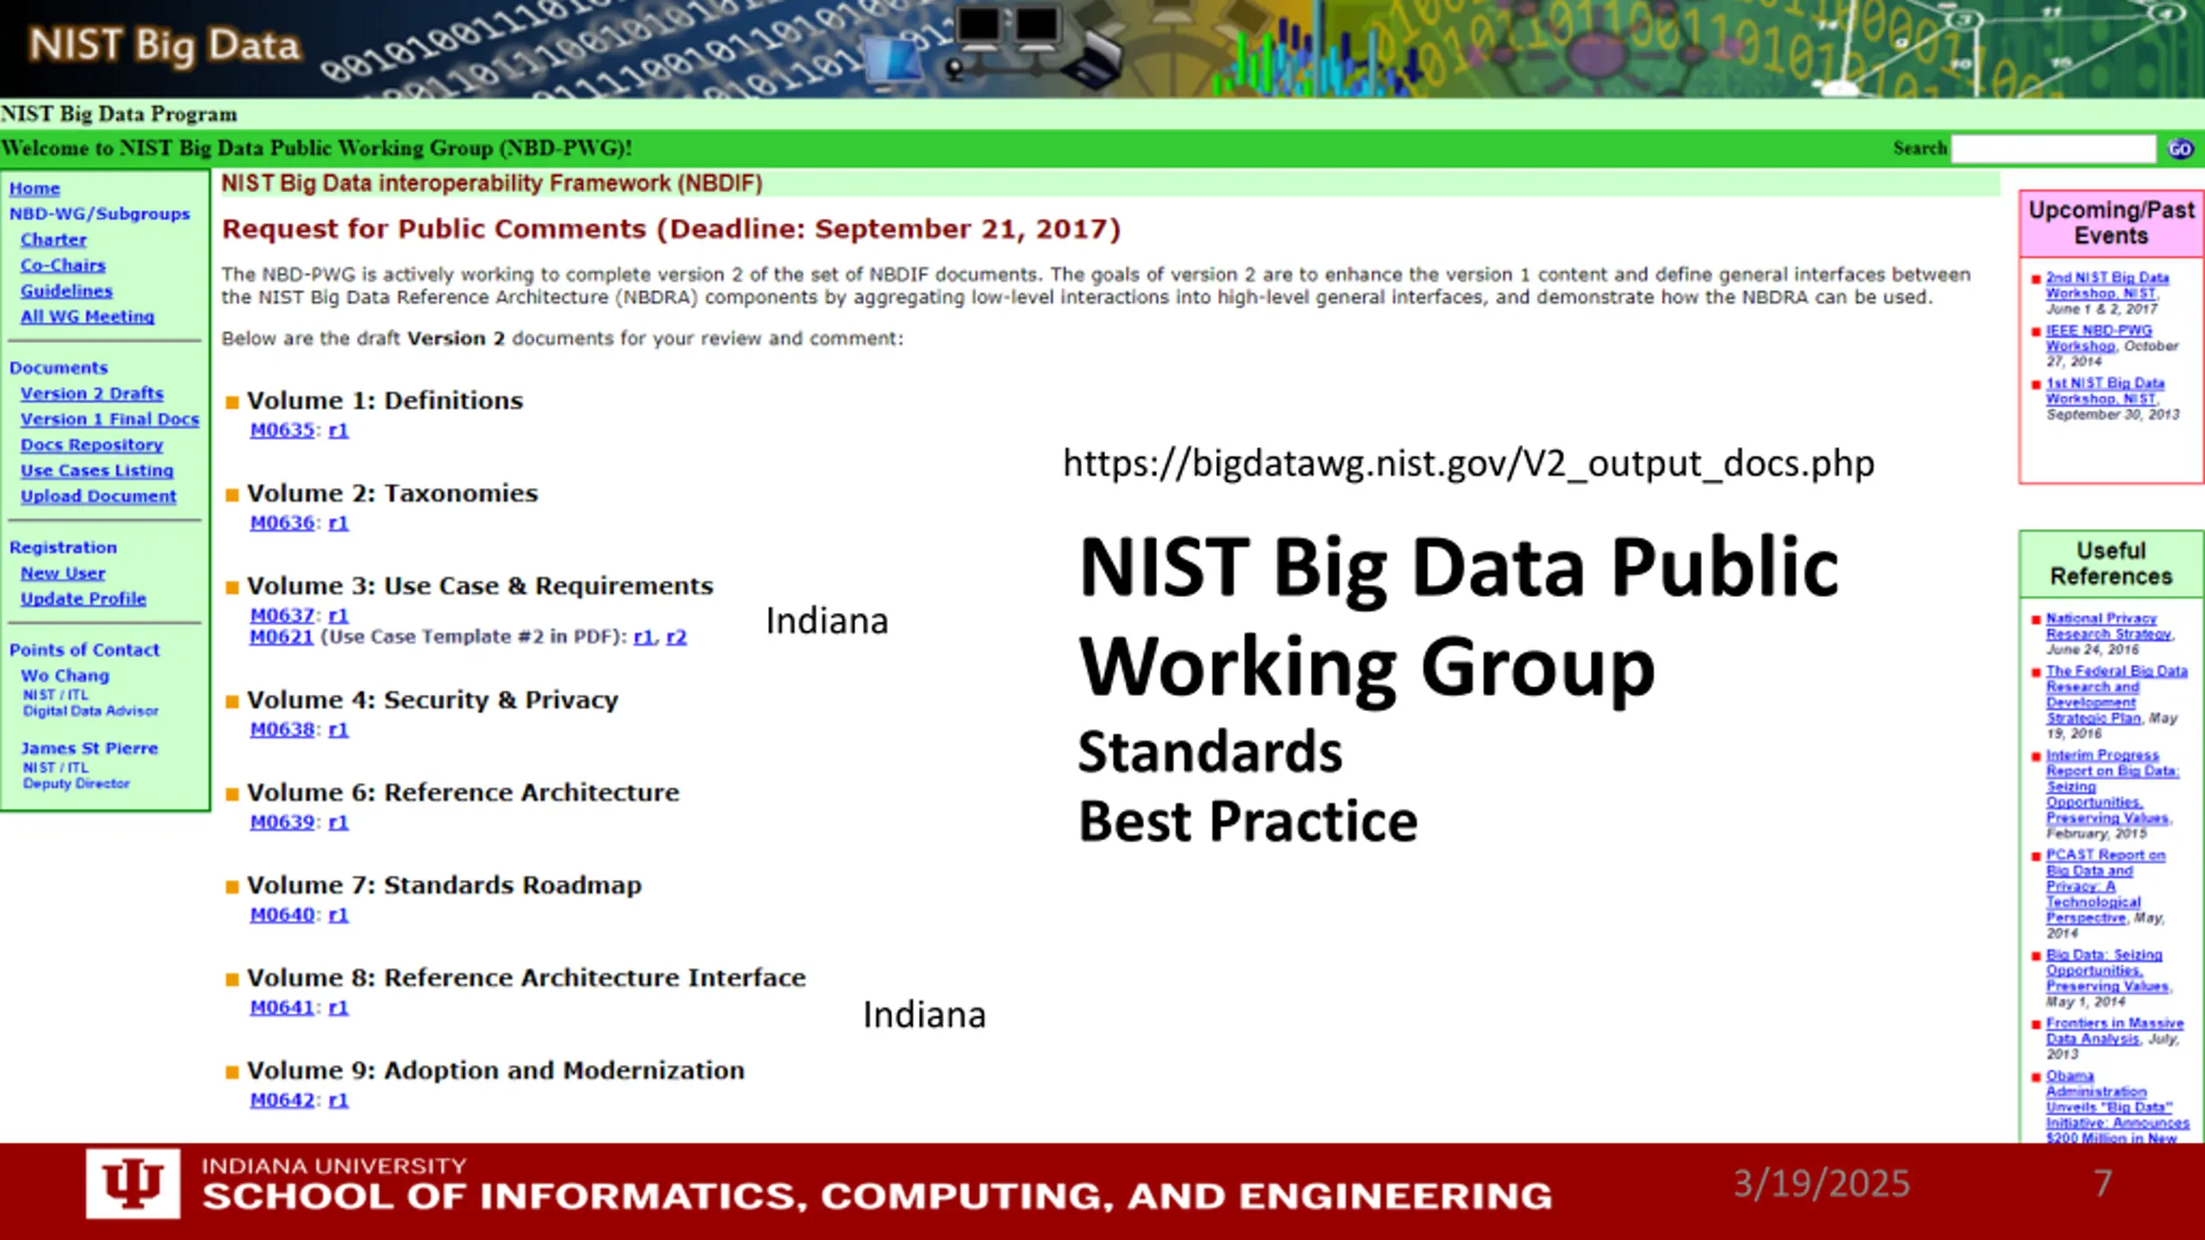Go to Co-Chairs page
This screenshot has width=2205, height=1240.
point(63,265)
